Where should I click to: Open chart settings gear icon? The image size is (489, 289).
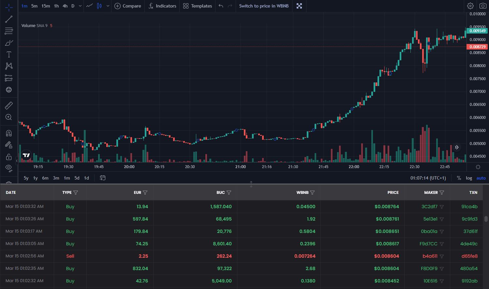point(470,6)
